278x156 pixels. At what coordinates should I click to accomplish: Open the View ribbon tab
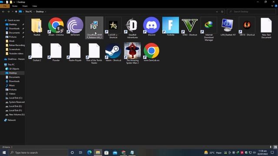click(35, 6)
